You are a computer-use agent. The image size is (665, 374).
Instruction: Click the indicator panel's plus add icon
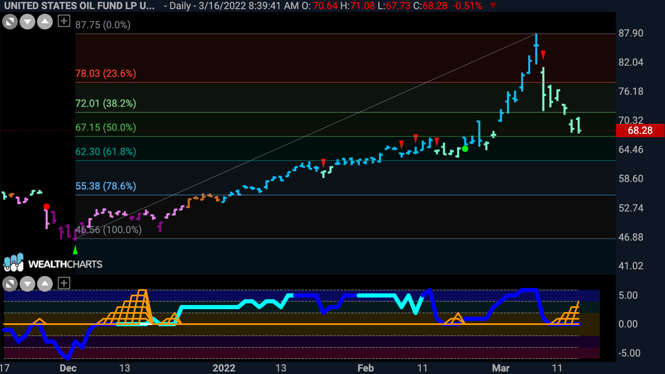(x=64, y=283)
